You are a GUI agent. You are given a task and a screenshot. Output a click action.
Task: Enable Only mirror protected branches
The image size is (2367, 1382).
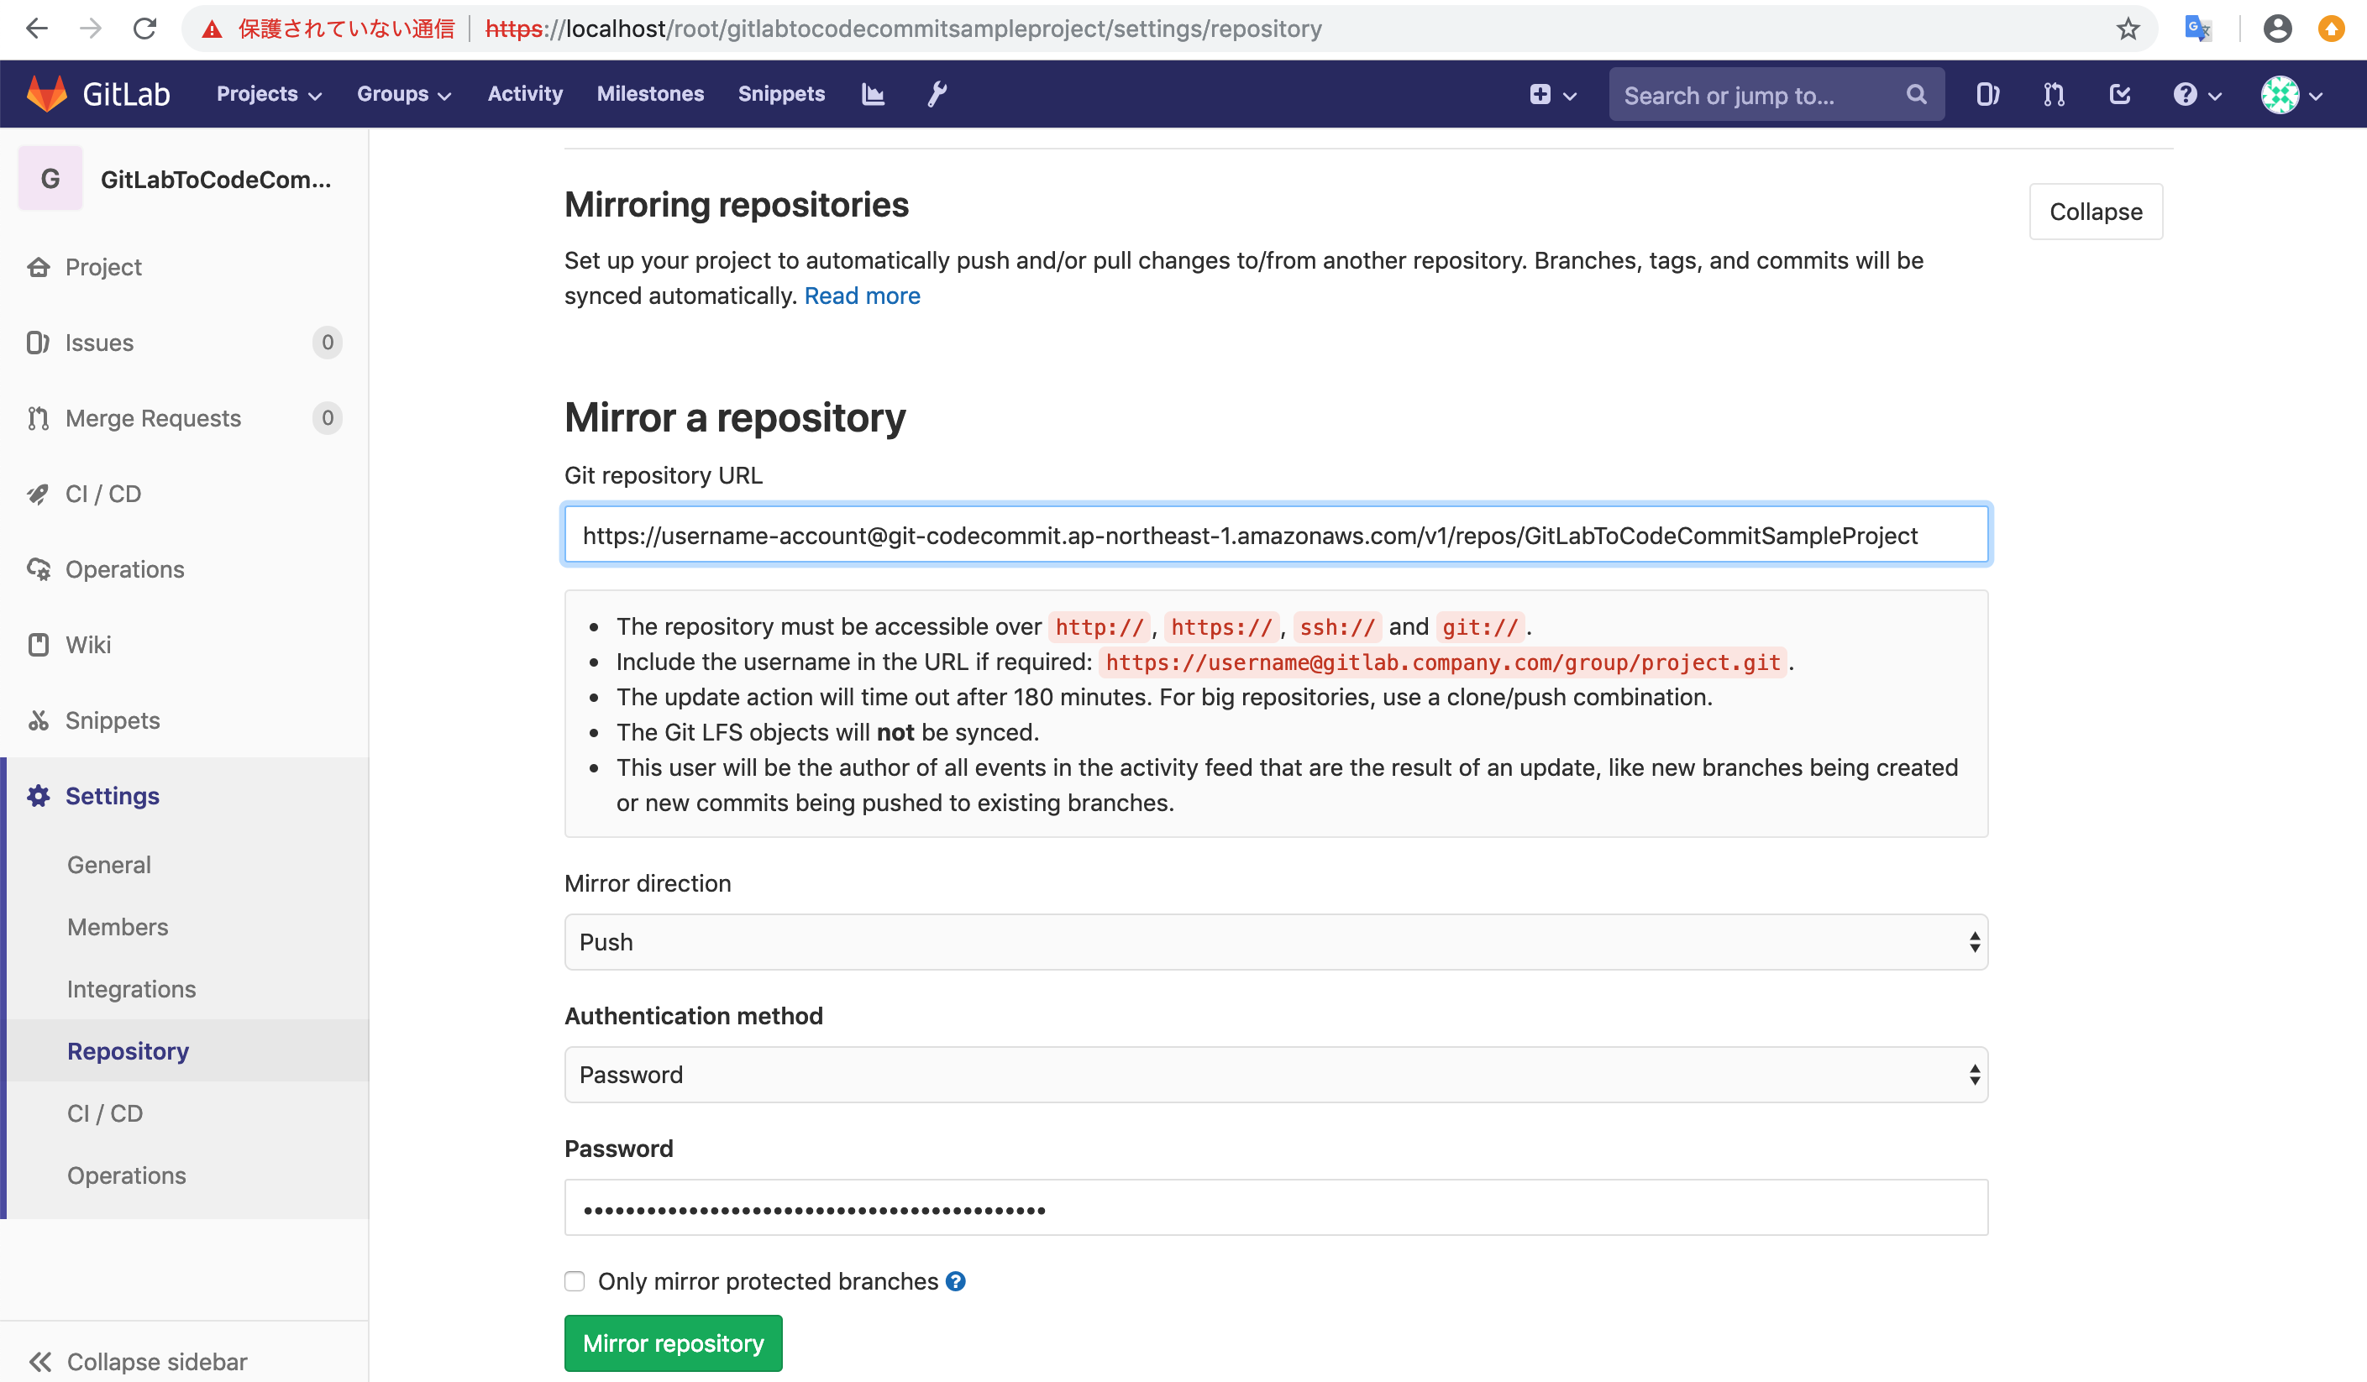(575, 1280)
